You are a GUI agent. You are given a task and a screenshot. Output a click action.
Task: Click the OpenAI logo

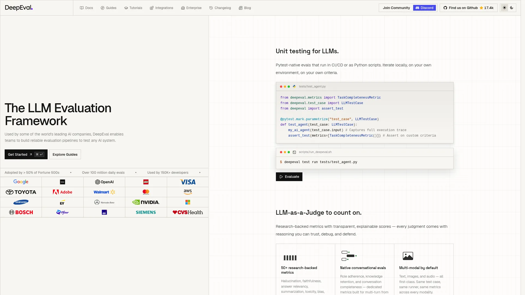[104, 182]
